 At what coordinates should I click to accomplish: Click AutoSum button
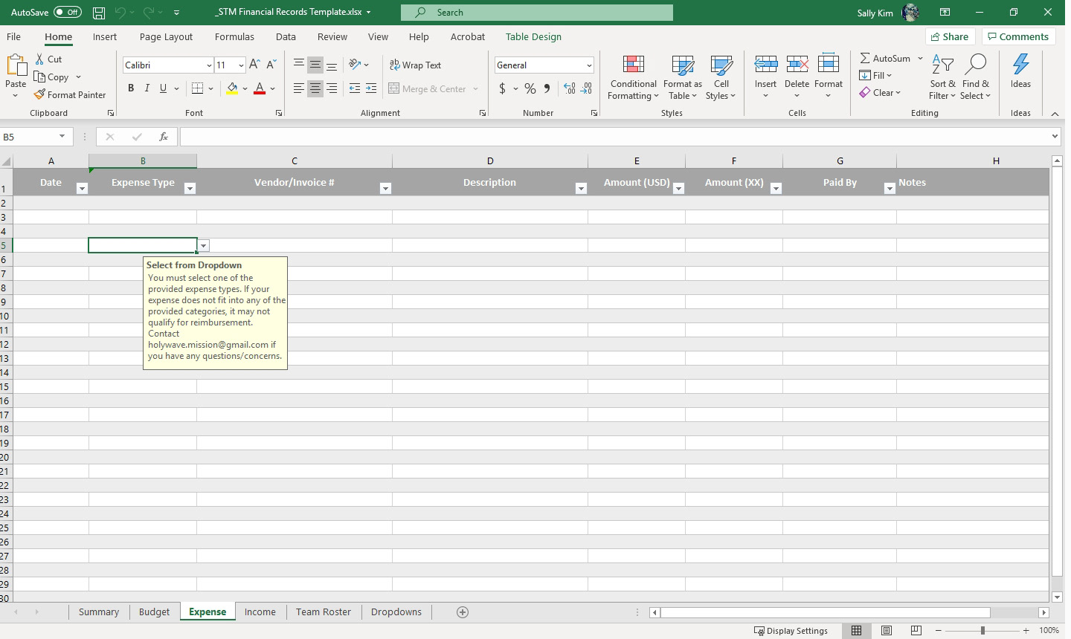(x=885, y=59)
